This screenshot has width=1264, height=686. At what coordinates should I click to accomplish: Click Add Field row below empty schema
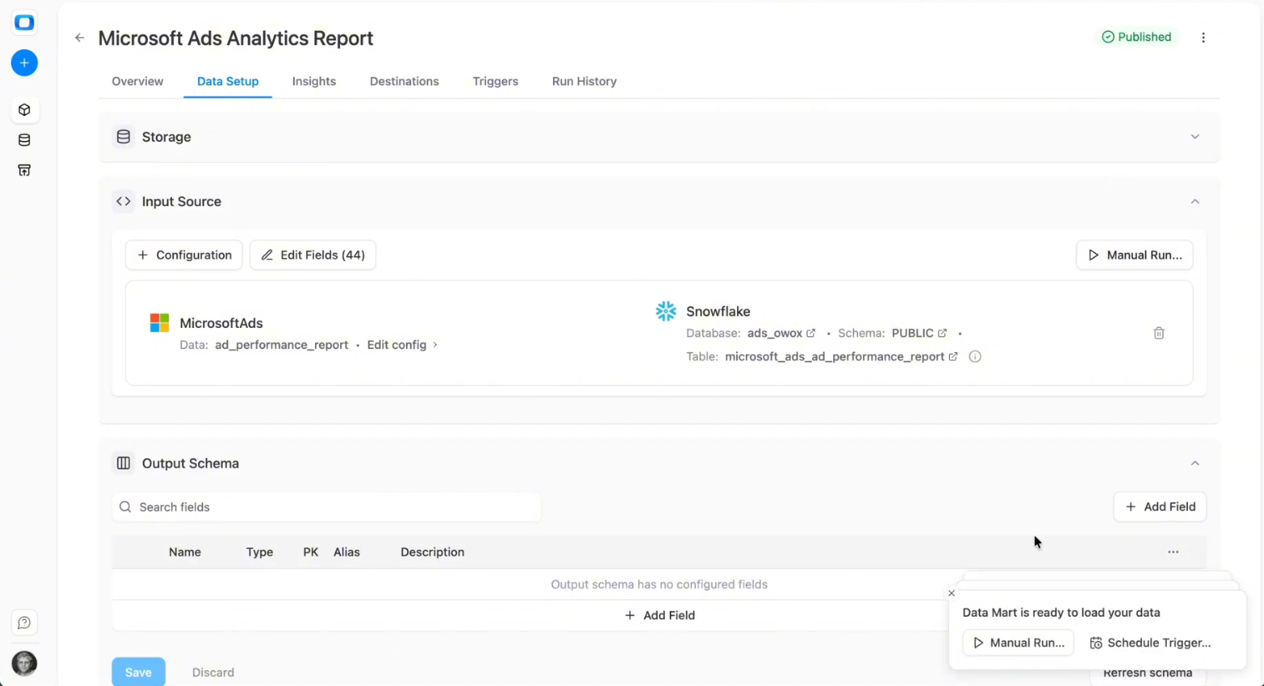(x=659, y=615)
